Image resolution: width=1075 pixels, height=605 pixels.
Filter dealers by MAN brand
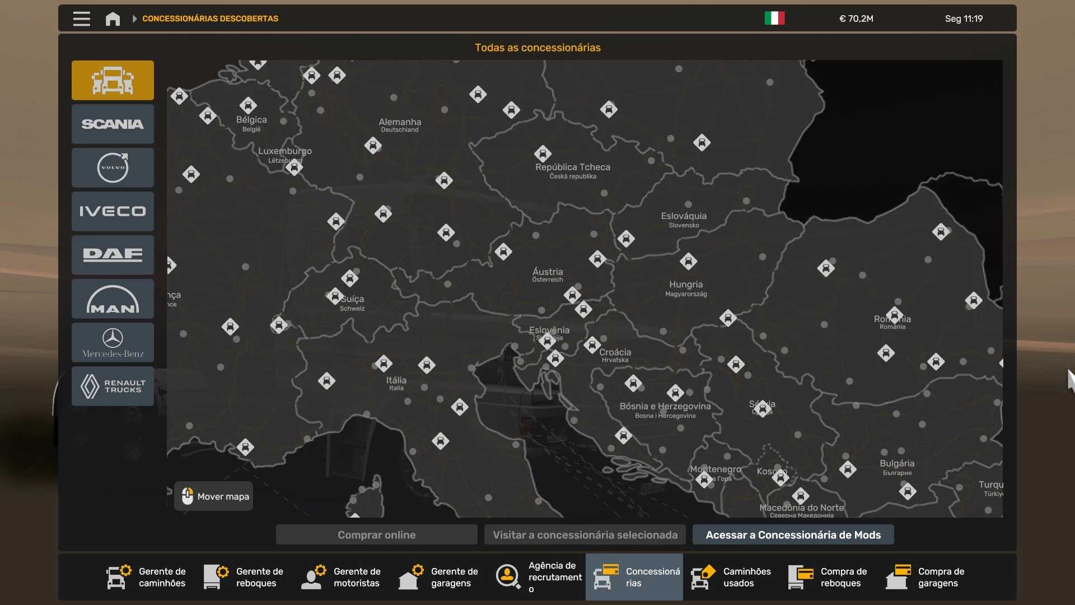[x=113, y=299]
